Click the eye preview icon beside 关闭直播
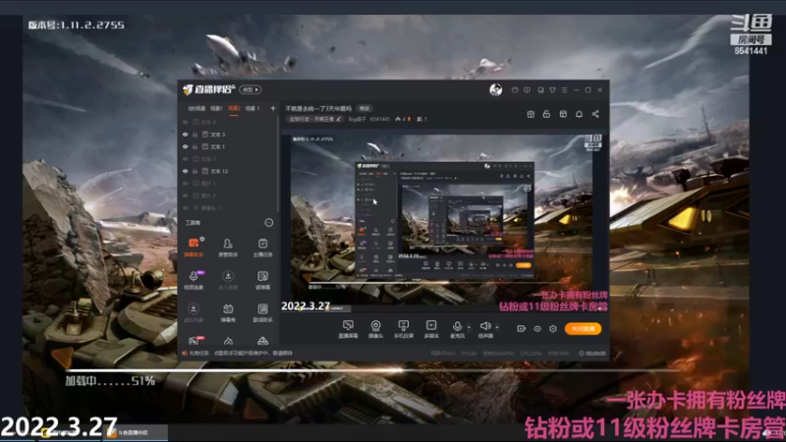The height and width of the screenshot is (442, 786). click(536, 329)
